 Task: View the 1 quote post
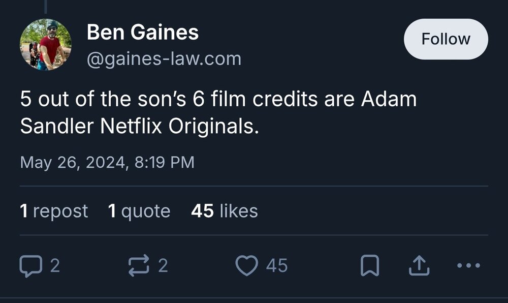(x=139, y=211)
